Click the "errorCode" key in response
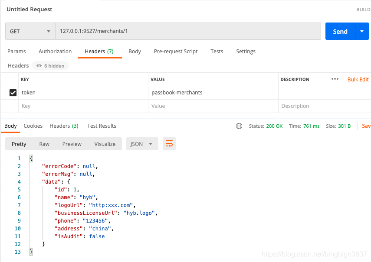Viewport: 371px width, 262px height. click(59, 166)
